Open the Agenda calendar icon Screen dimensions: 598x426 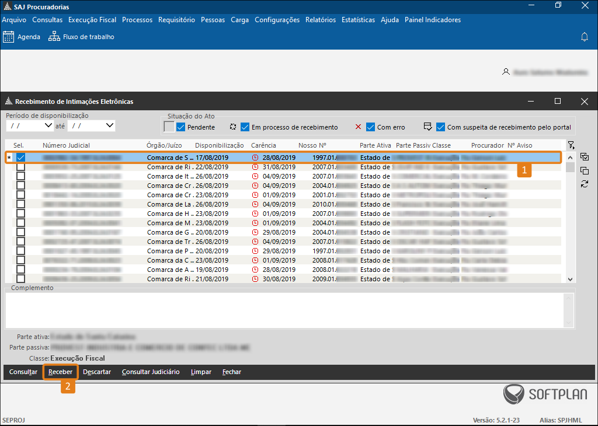tap(8, 37)
